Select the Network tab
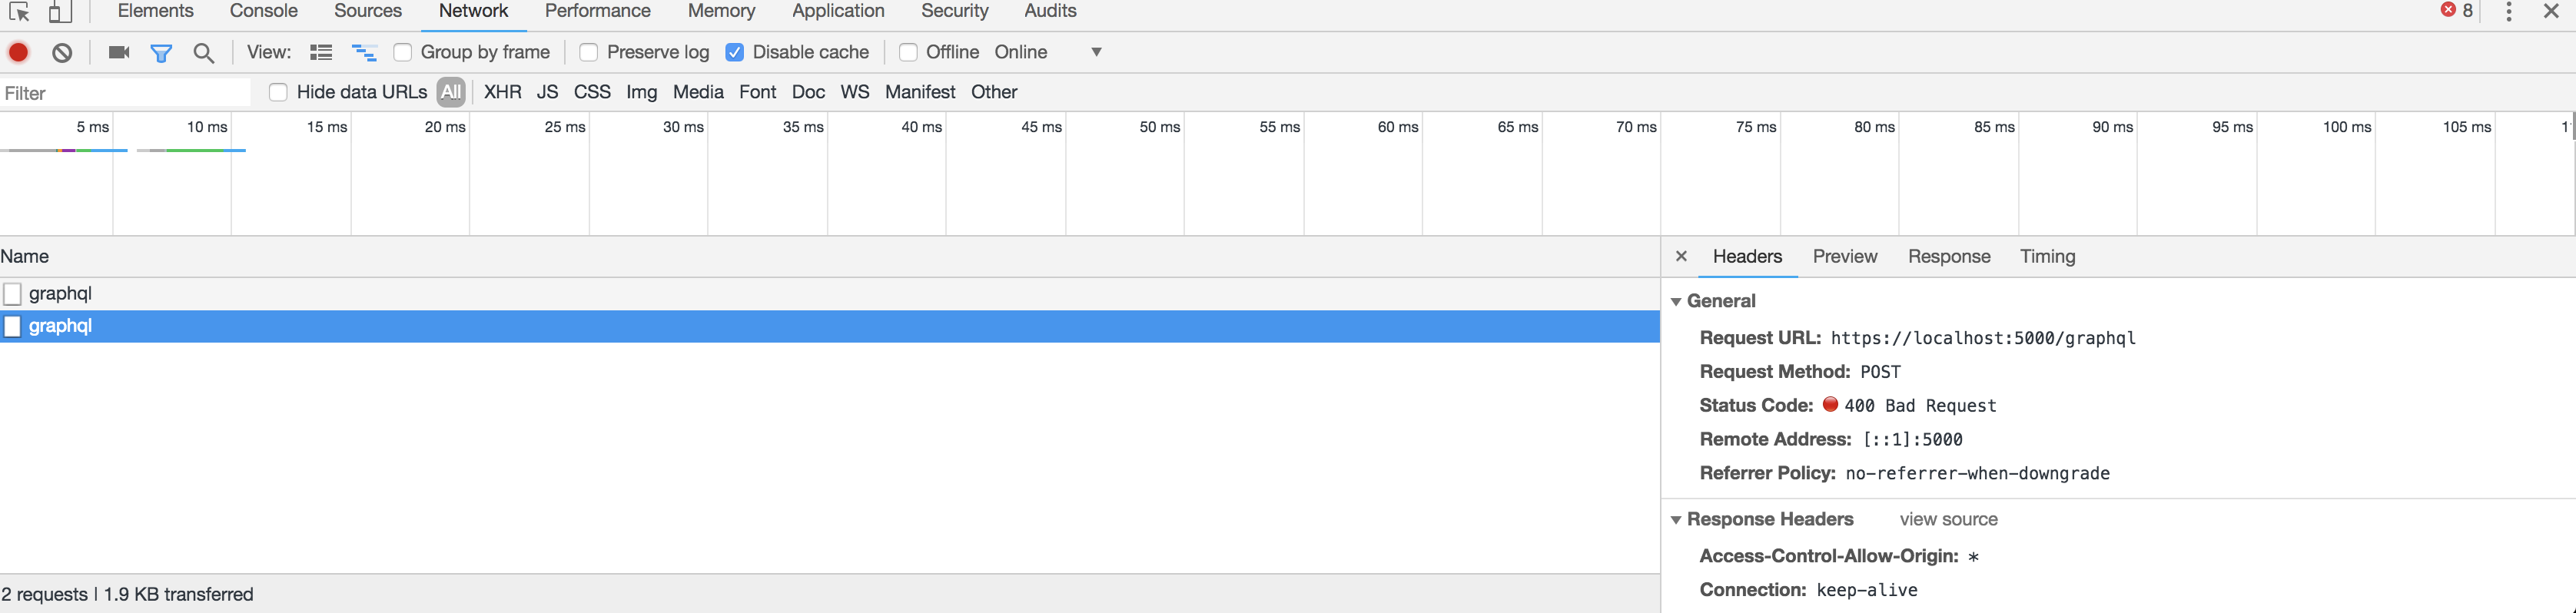The image size is (2576, 613). click(x=474, y=12)
